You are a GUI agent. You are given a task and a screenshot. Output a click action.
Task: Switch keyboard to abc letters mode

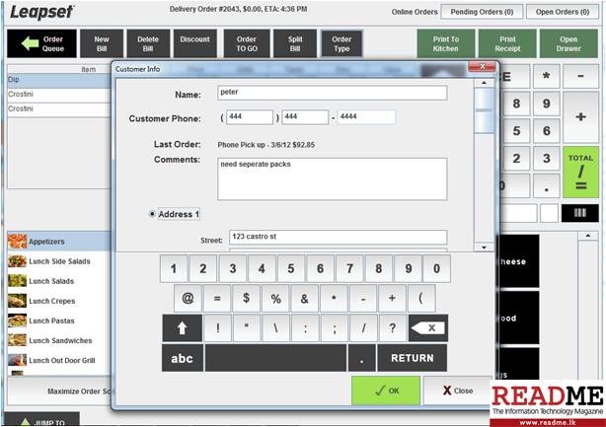[183, 358]
